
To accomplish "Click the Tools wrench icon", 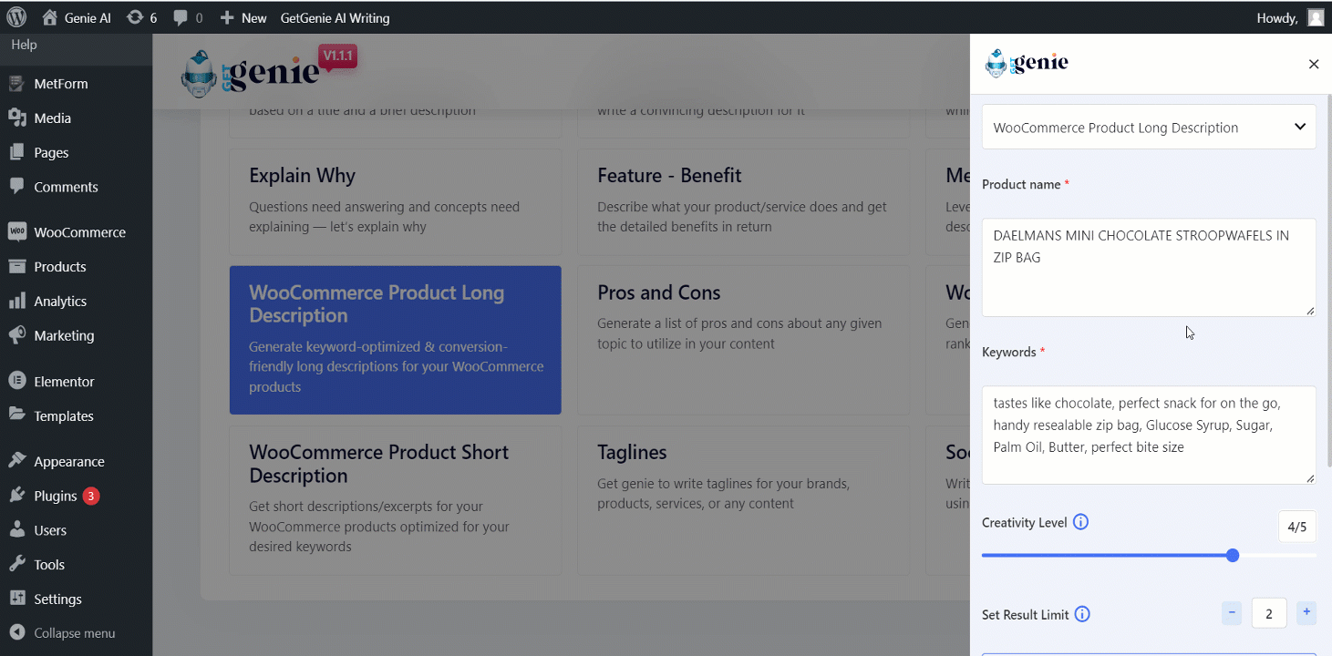I will tap(17, 565).
